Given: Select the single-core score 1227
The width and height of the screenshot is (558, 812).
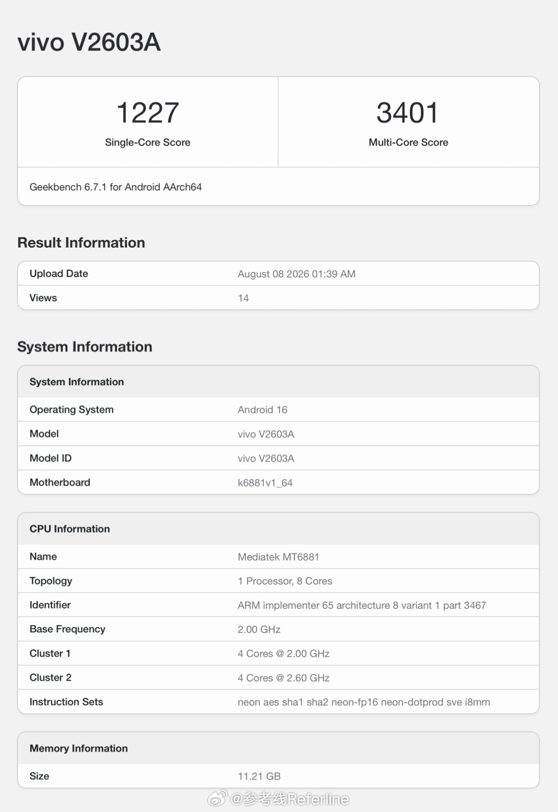Looking at the screenshot, I should (148, 113).
